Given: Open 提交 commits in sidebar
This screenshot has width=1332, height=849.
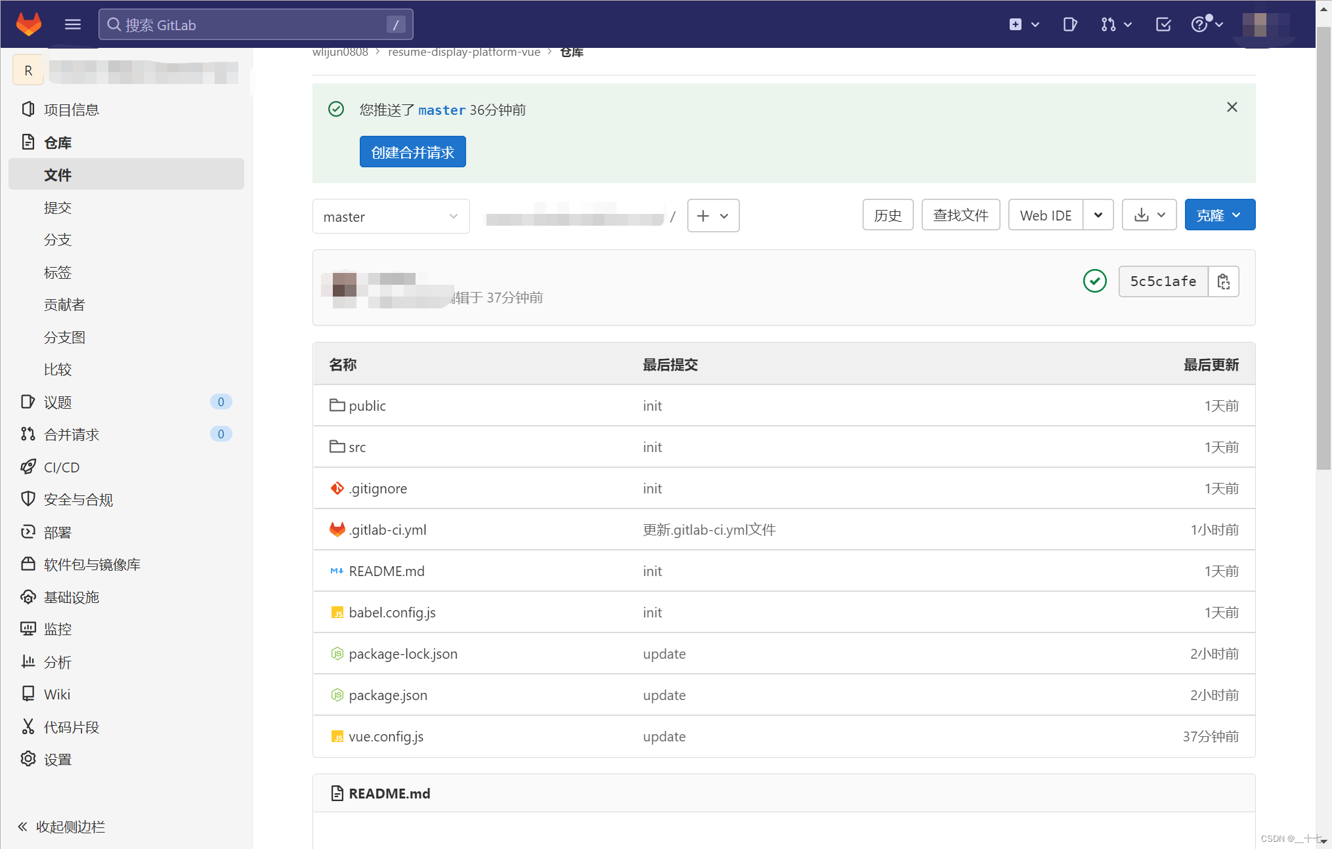Looking at the screenshot, I should click(x=58, y=207).
